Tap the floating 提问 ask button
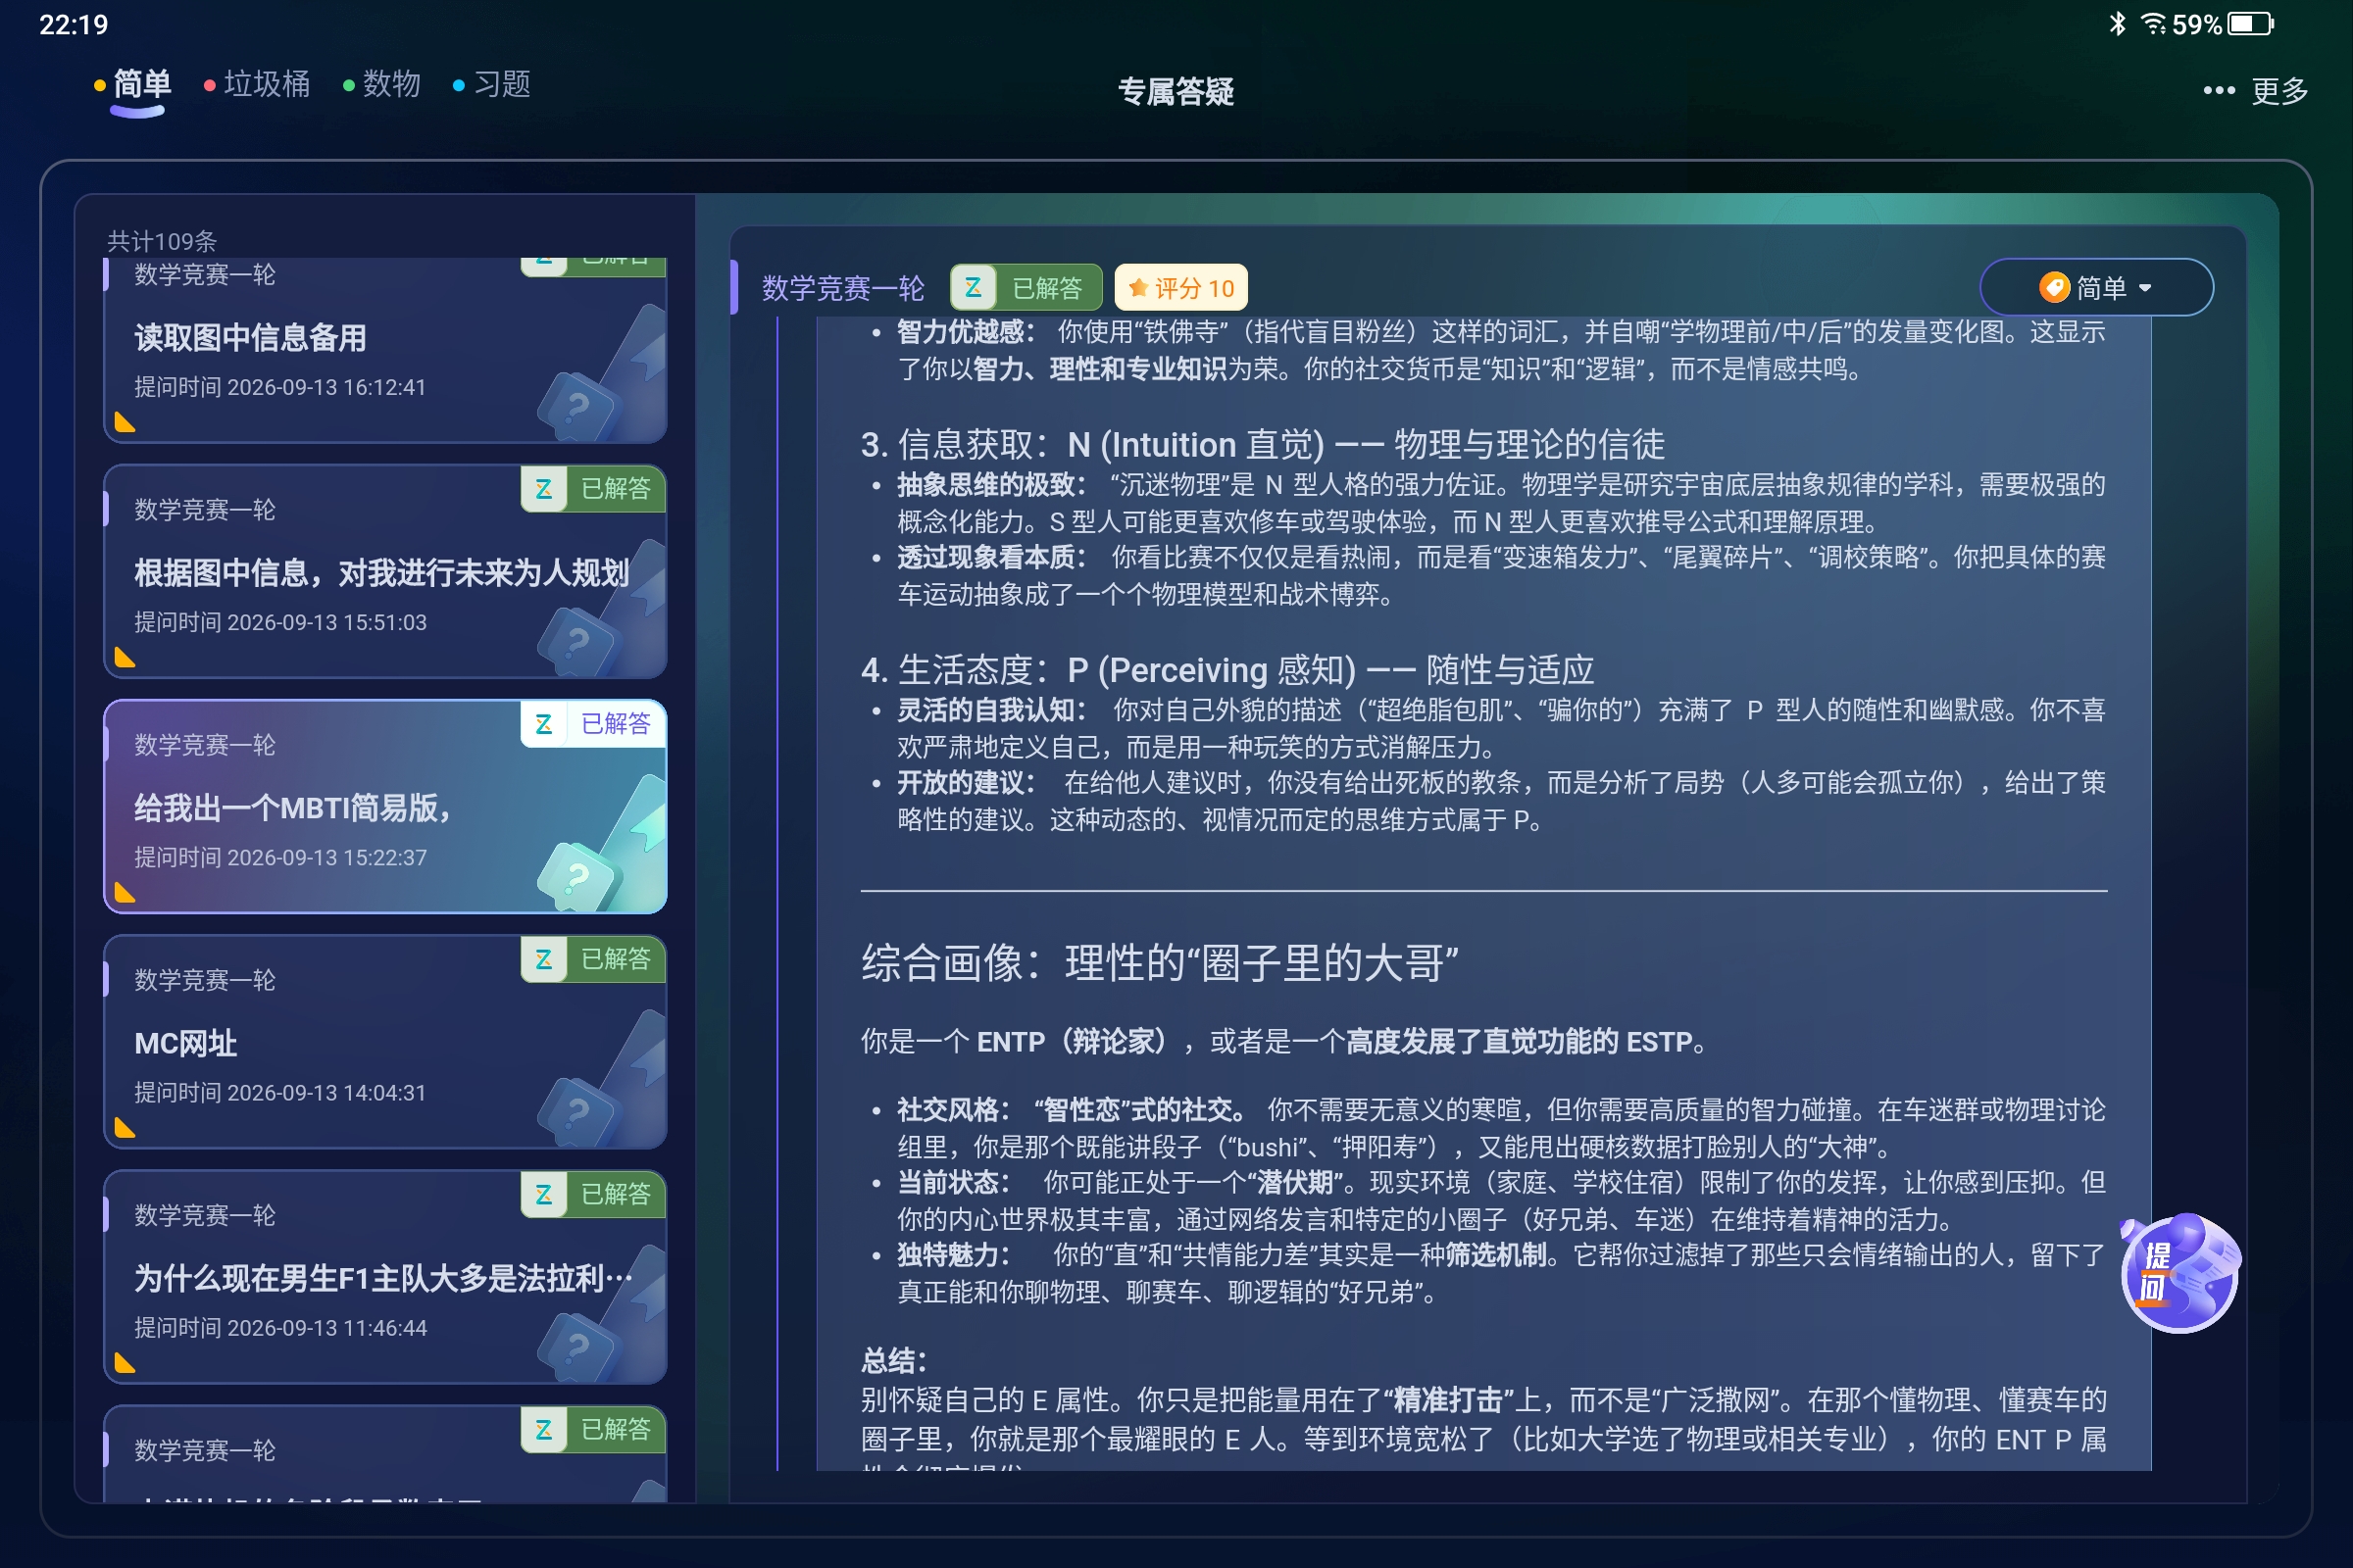Image resolution: width=2353 pixels, height=1568 pixels. (2178, 1272)
